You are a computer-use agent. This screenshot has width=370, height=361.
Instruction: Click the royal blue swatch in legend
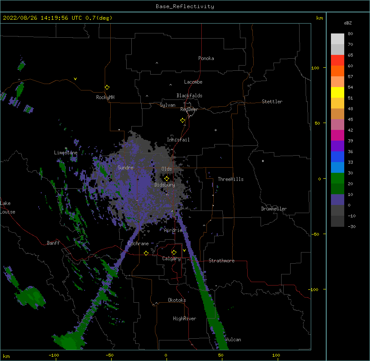click(337, 156)
